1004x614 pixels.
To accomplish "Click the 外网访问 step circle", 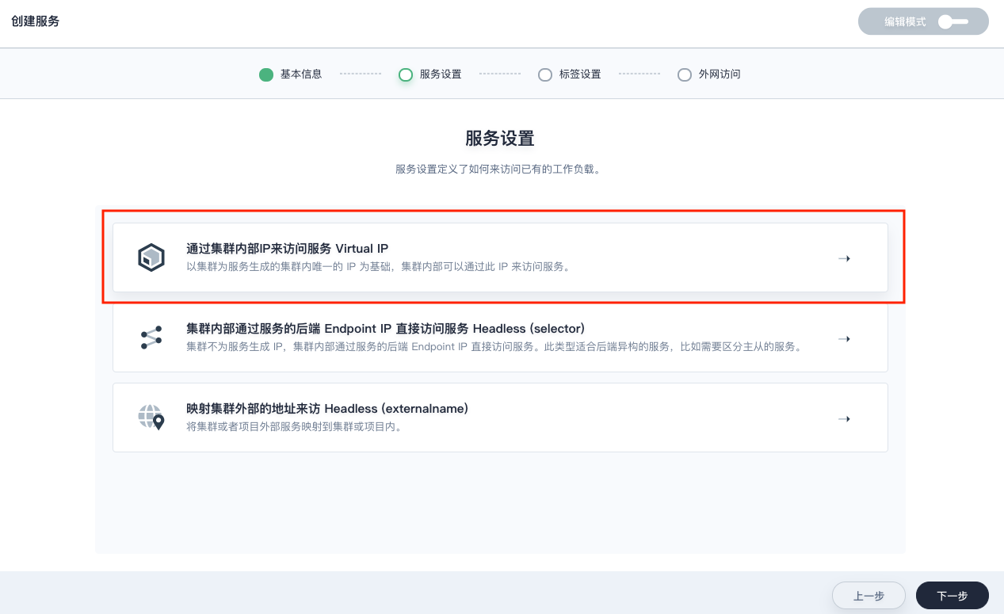I will (685, 74).
